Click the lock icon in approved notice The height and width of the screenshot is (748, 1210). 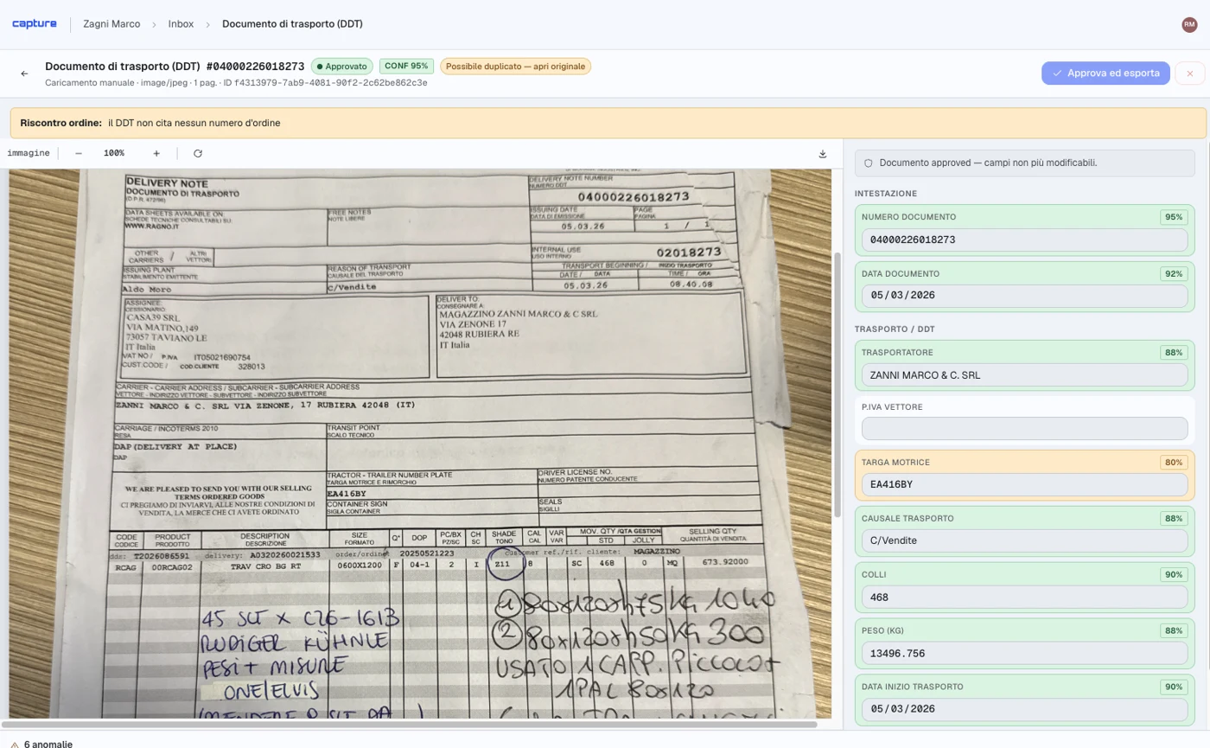869,163
